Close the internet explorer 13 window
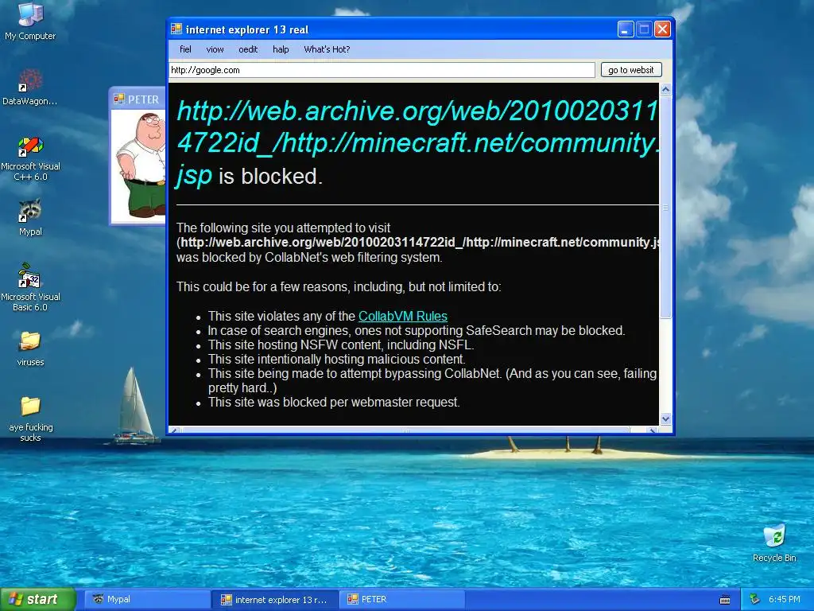814x611 pixels. [662, 29]
